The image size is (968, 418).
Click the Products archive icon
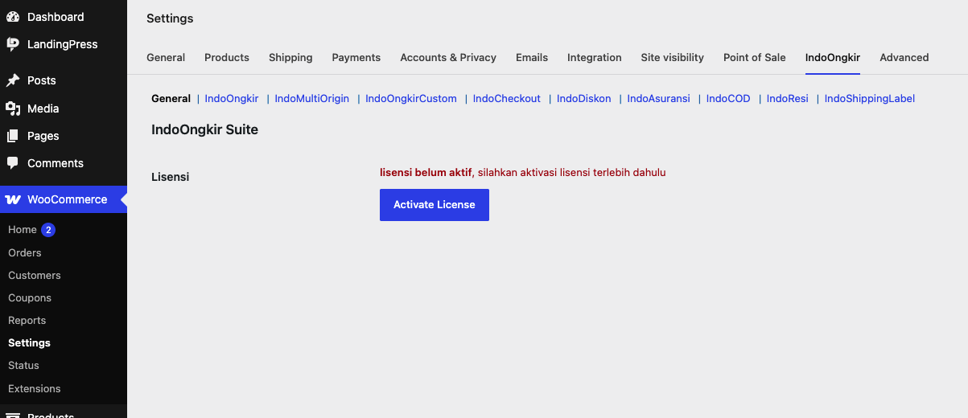13,415
